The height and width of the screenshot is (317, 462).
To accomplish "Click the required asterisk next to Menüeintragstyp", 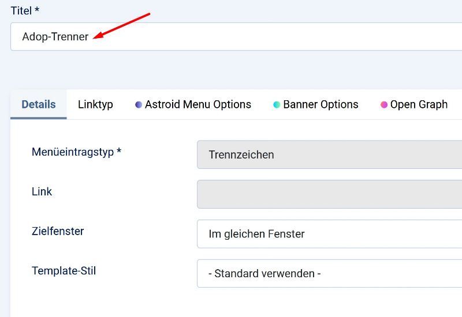I will click(119, 150).
